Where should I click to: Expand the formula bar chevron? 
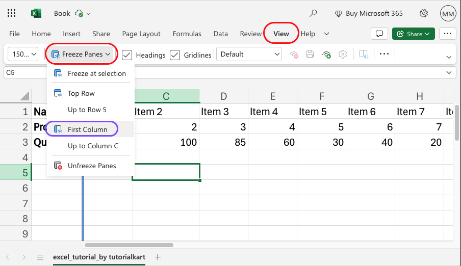[x=449, y=72]
